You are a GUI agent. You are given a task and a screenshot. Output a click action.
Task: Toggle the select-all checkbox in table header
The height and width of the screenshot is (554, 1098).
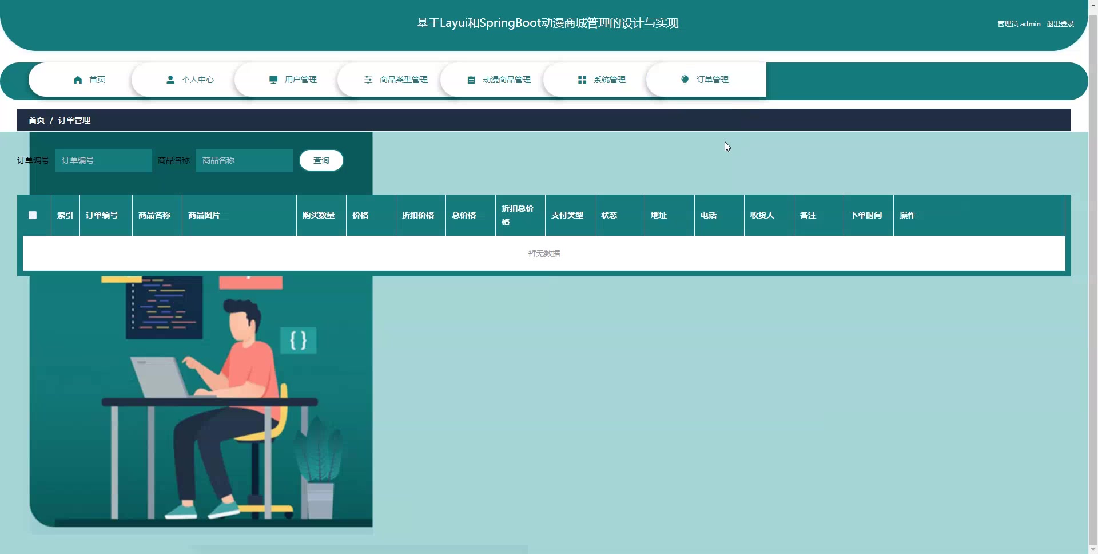point(32,215)
